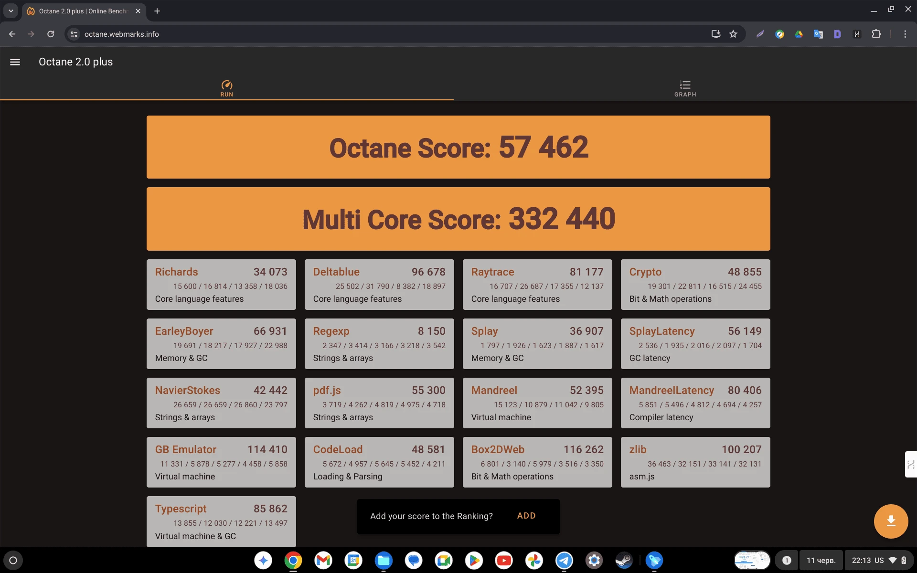The width and height of the screenshot is (917, 573).
Task: Open YouTube from the shelf
Action: 504,560
